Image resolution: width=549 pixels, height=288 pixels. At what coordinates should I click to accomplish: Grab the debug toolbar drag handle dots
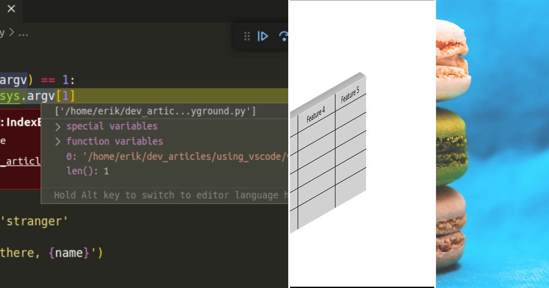247,37
